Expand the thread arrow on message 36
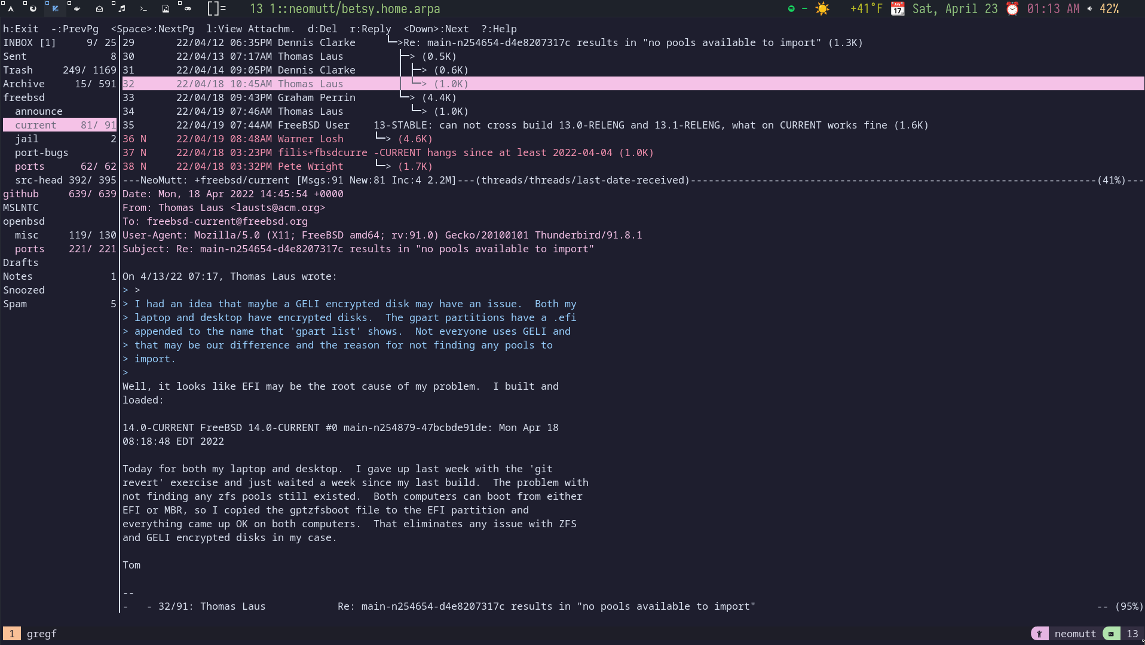The width and height of the screenshot is (1145, 645). 382,139
